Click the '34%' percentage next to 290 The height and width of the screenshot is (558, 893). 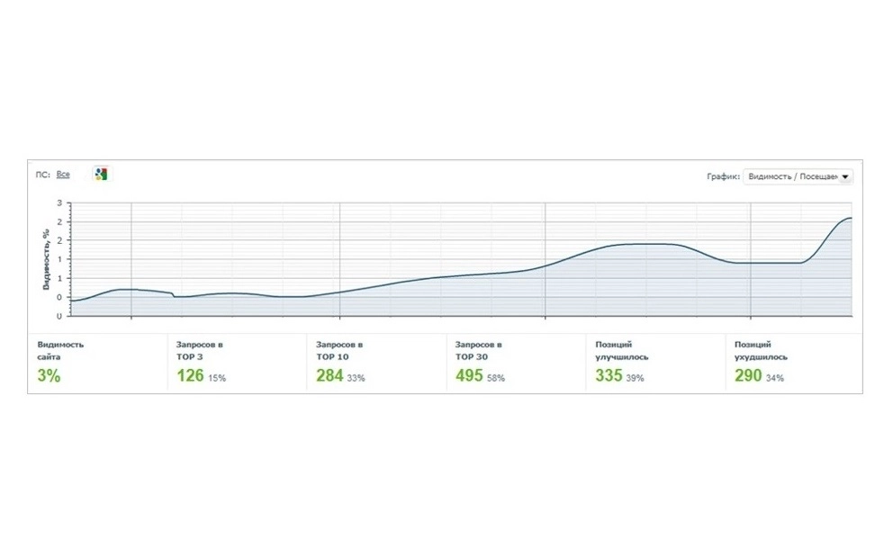coord(775,378)
